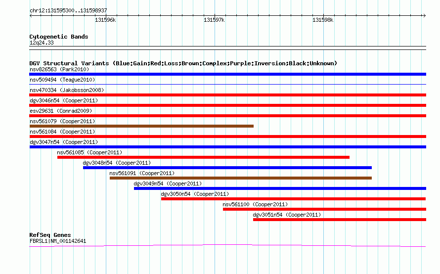440x274 pixels.
Task: Click the red dgv3051n54 loss bar
Action: (340, 220)
